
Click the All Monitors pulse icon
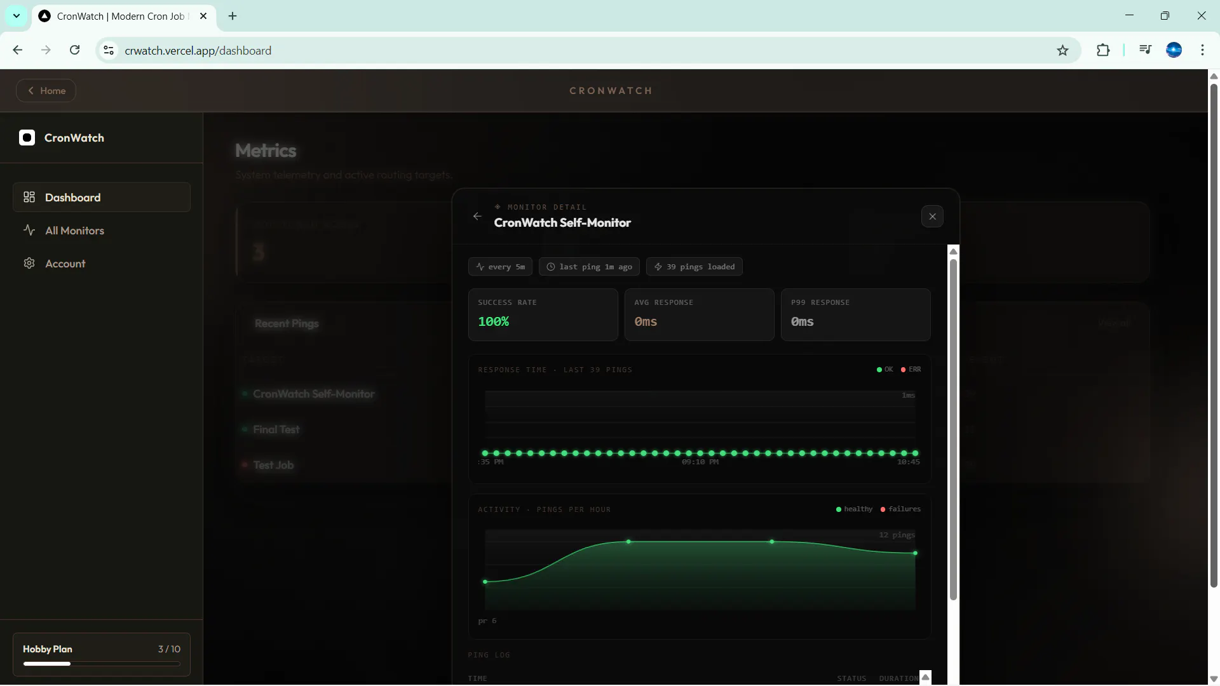29,230
